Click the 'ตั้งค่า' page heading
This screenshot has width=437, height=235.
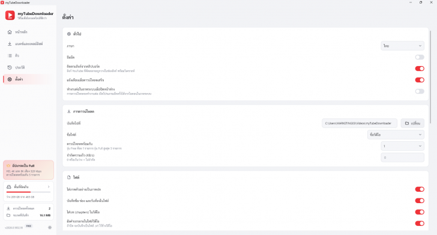pyautogui.click(x=68, y=17)
